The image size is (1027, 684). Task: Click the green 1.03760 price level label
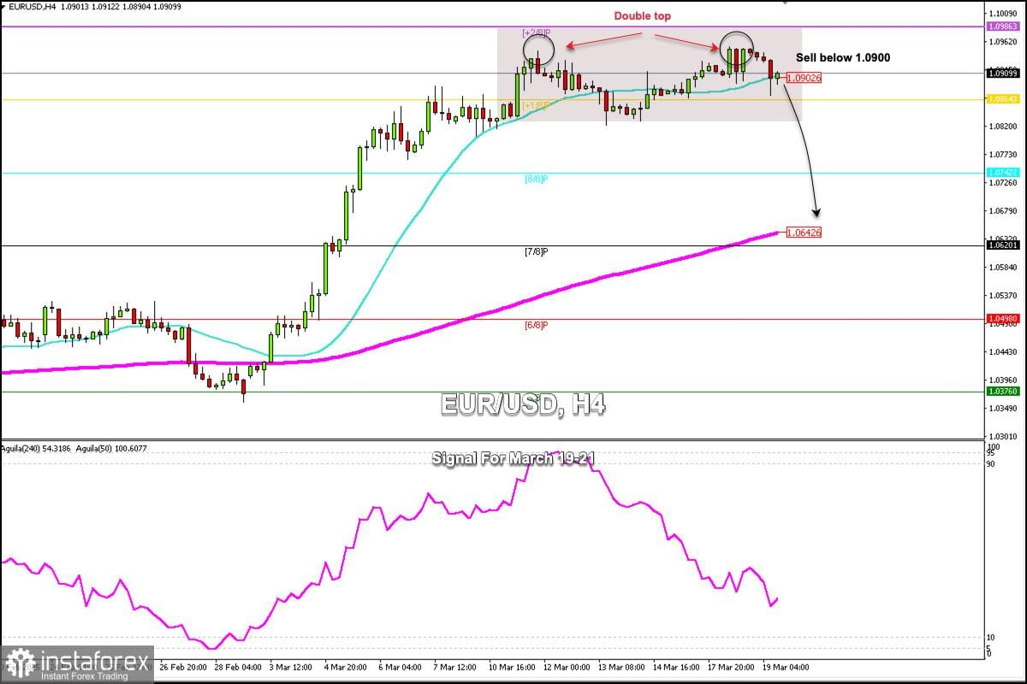[x=1001, y=392]
